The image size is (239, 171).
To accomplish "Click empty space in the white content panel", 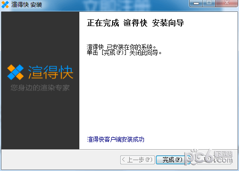I will pos(158,95).
